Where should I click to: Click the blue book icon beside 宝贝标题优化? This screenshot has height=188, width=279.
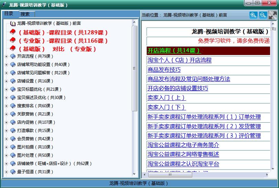(13, 89)
